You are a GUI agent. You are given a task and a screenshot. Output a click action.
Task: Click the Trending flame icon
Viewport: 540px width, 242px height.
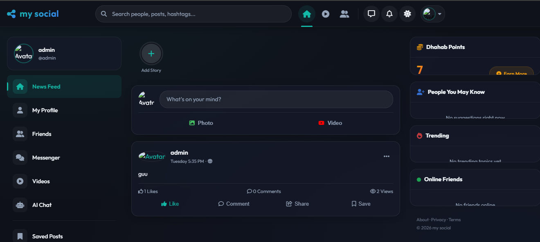419,136
